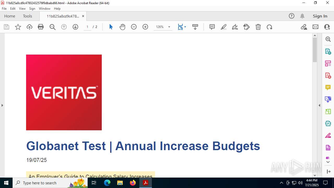334x188 pixels.
Task: Open the Edit menu
Action: click(13, 9)
